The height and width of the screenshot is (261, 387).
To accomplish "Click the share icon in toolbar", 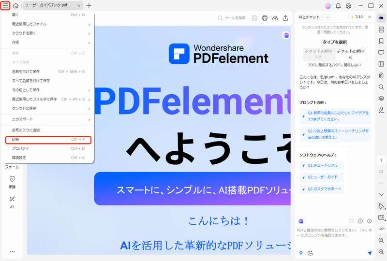I will (x=285, y=18).
